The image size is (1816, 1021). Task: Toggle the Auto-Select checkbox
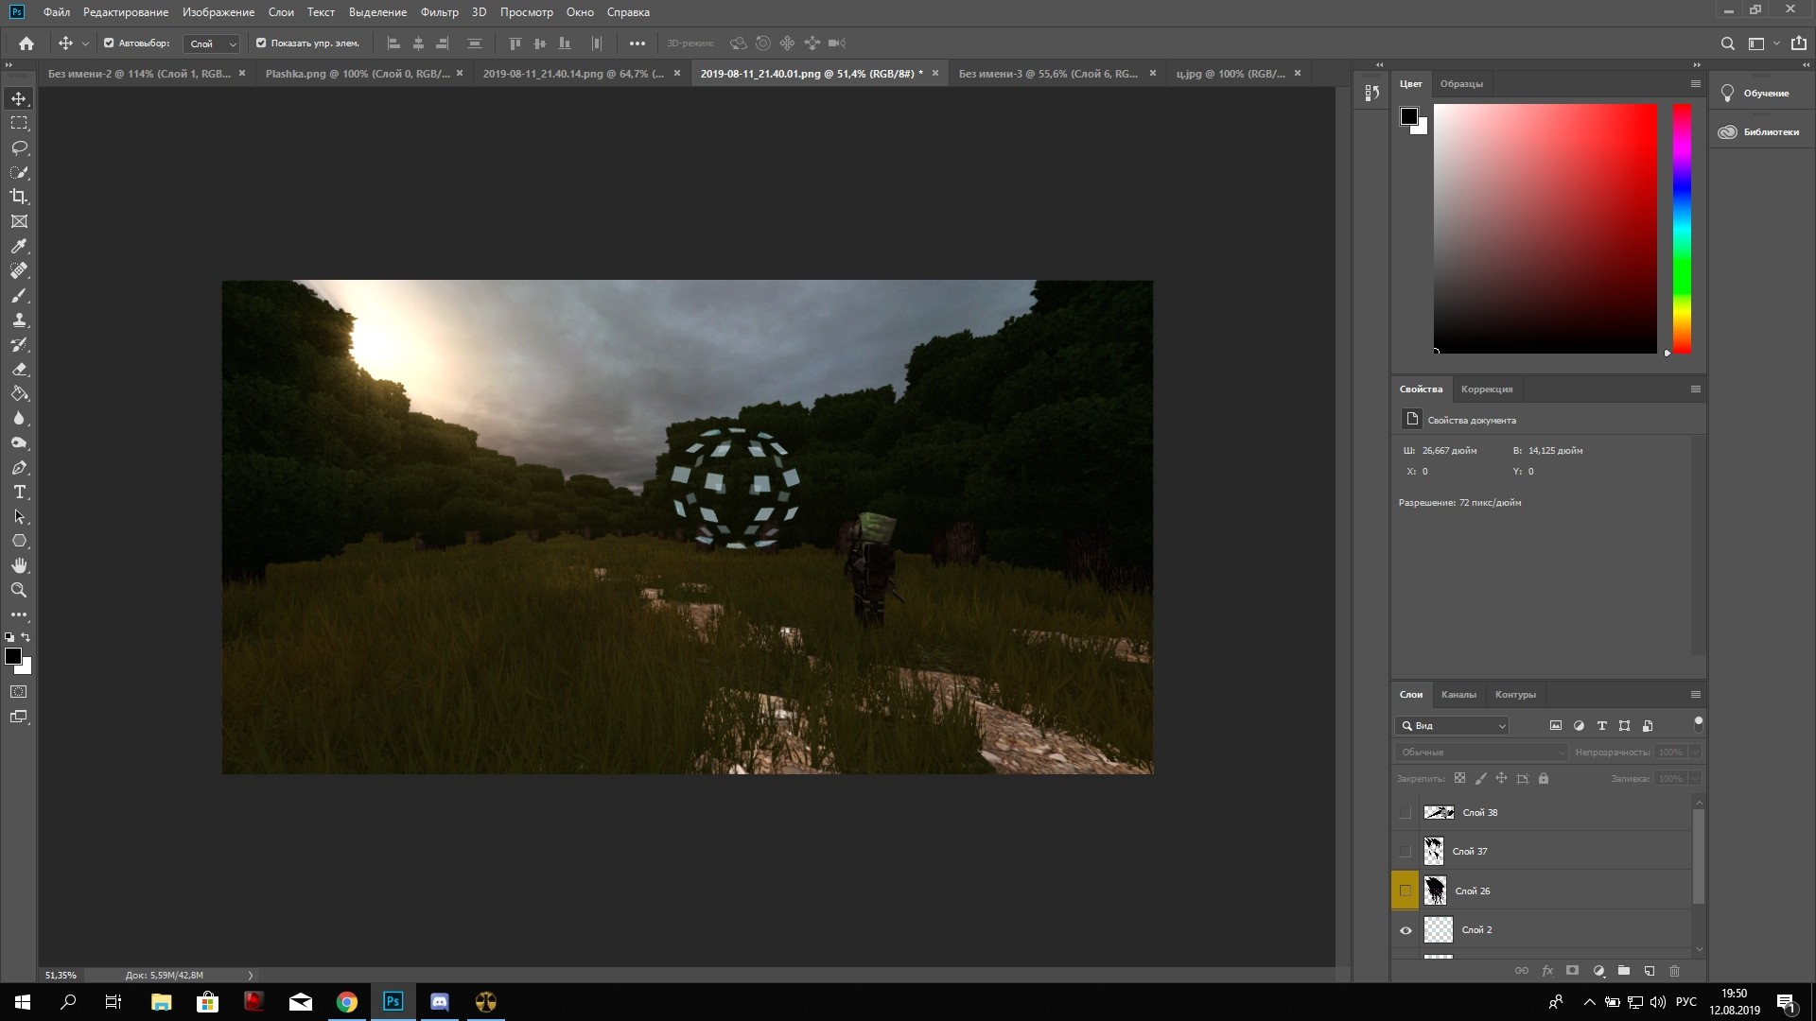[109, 43]
